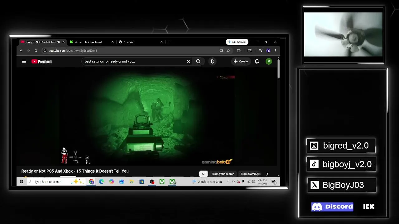Open OBS Studio from the taskbar
Viewport: 399px width, 224px height.
(x=152, y=182)
